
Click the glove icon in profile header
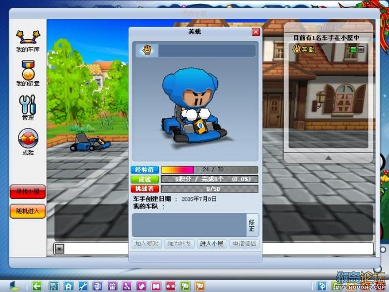pyautogui.click(x=147, y=50)
